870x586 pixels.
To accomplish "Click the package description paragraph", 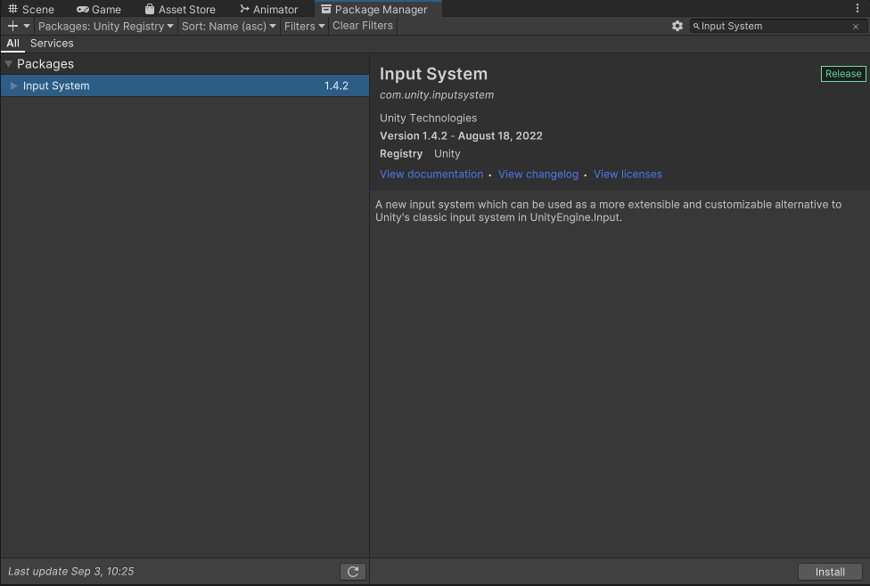I will (x=608, y=211).
